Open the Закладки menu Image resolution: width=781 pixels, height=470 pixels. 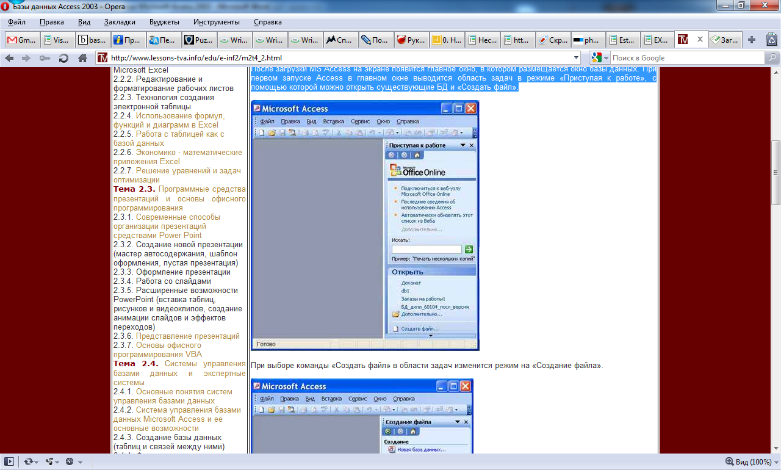[x=120, y=22]
